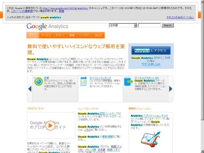Open the パートナー navigation tab
The width and height of the screenshot is (204, 153).
[85, 35]
